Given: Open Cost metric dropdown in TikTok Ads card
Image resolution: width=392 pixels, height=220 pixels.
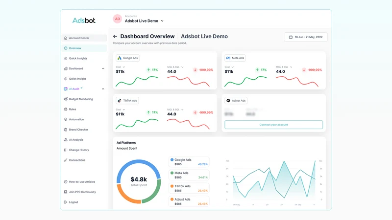Looking at the screenshot, I should coord(121,110).
